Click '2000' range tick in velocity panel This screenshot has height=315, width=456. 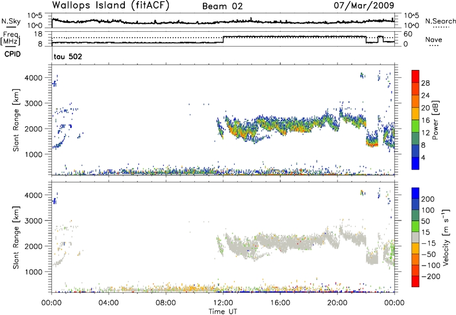click(x=34, y=246)
